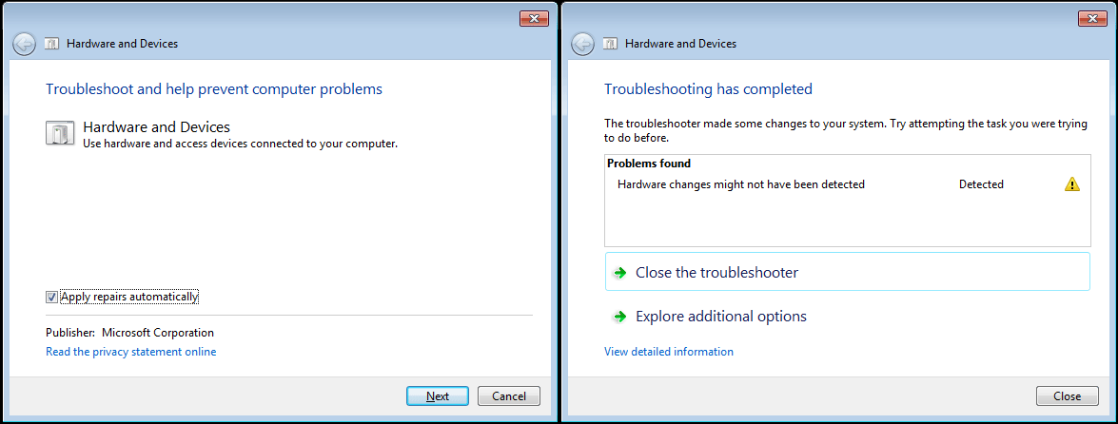Choose the Close the troubleshooter option text
Image resolution: width=1118 pixels, height=424 pixels.
pos(716,273)
